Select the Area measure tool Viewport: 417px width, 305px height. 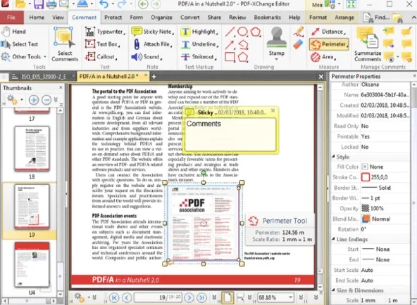click(323, 56)
